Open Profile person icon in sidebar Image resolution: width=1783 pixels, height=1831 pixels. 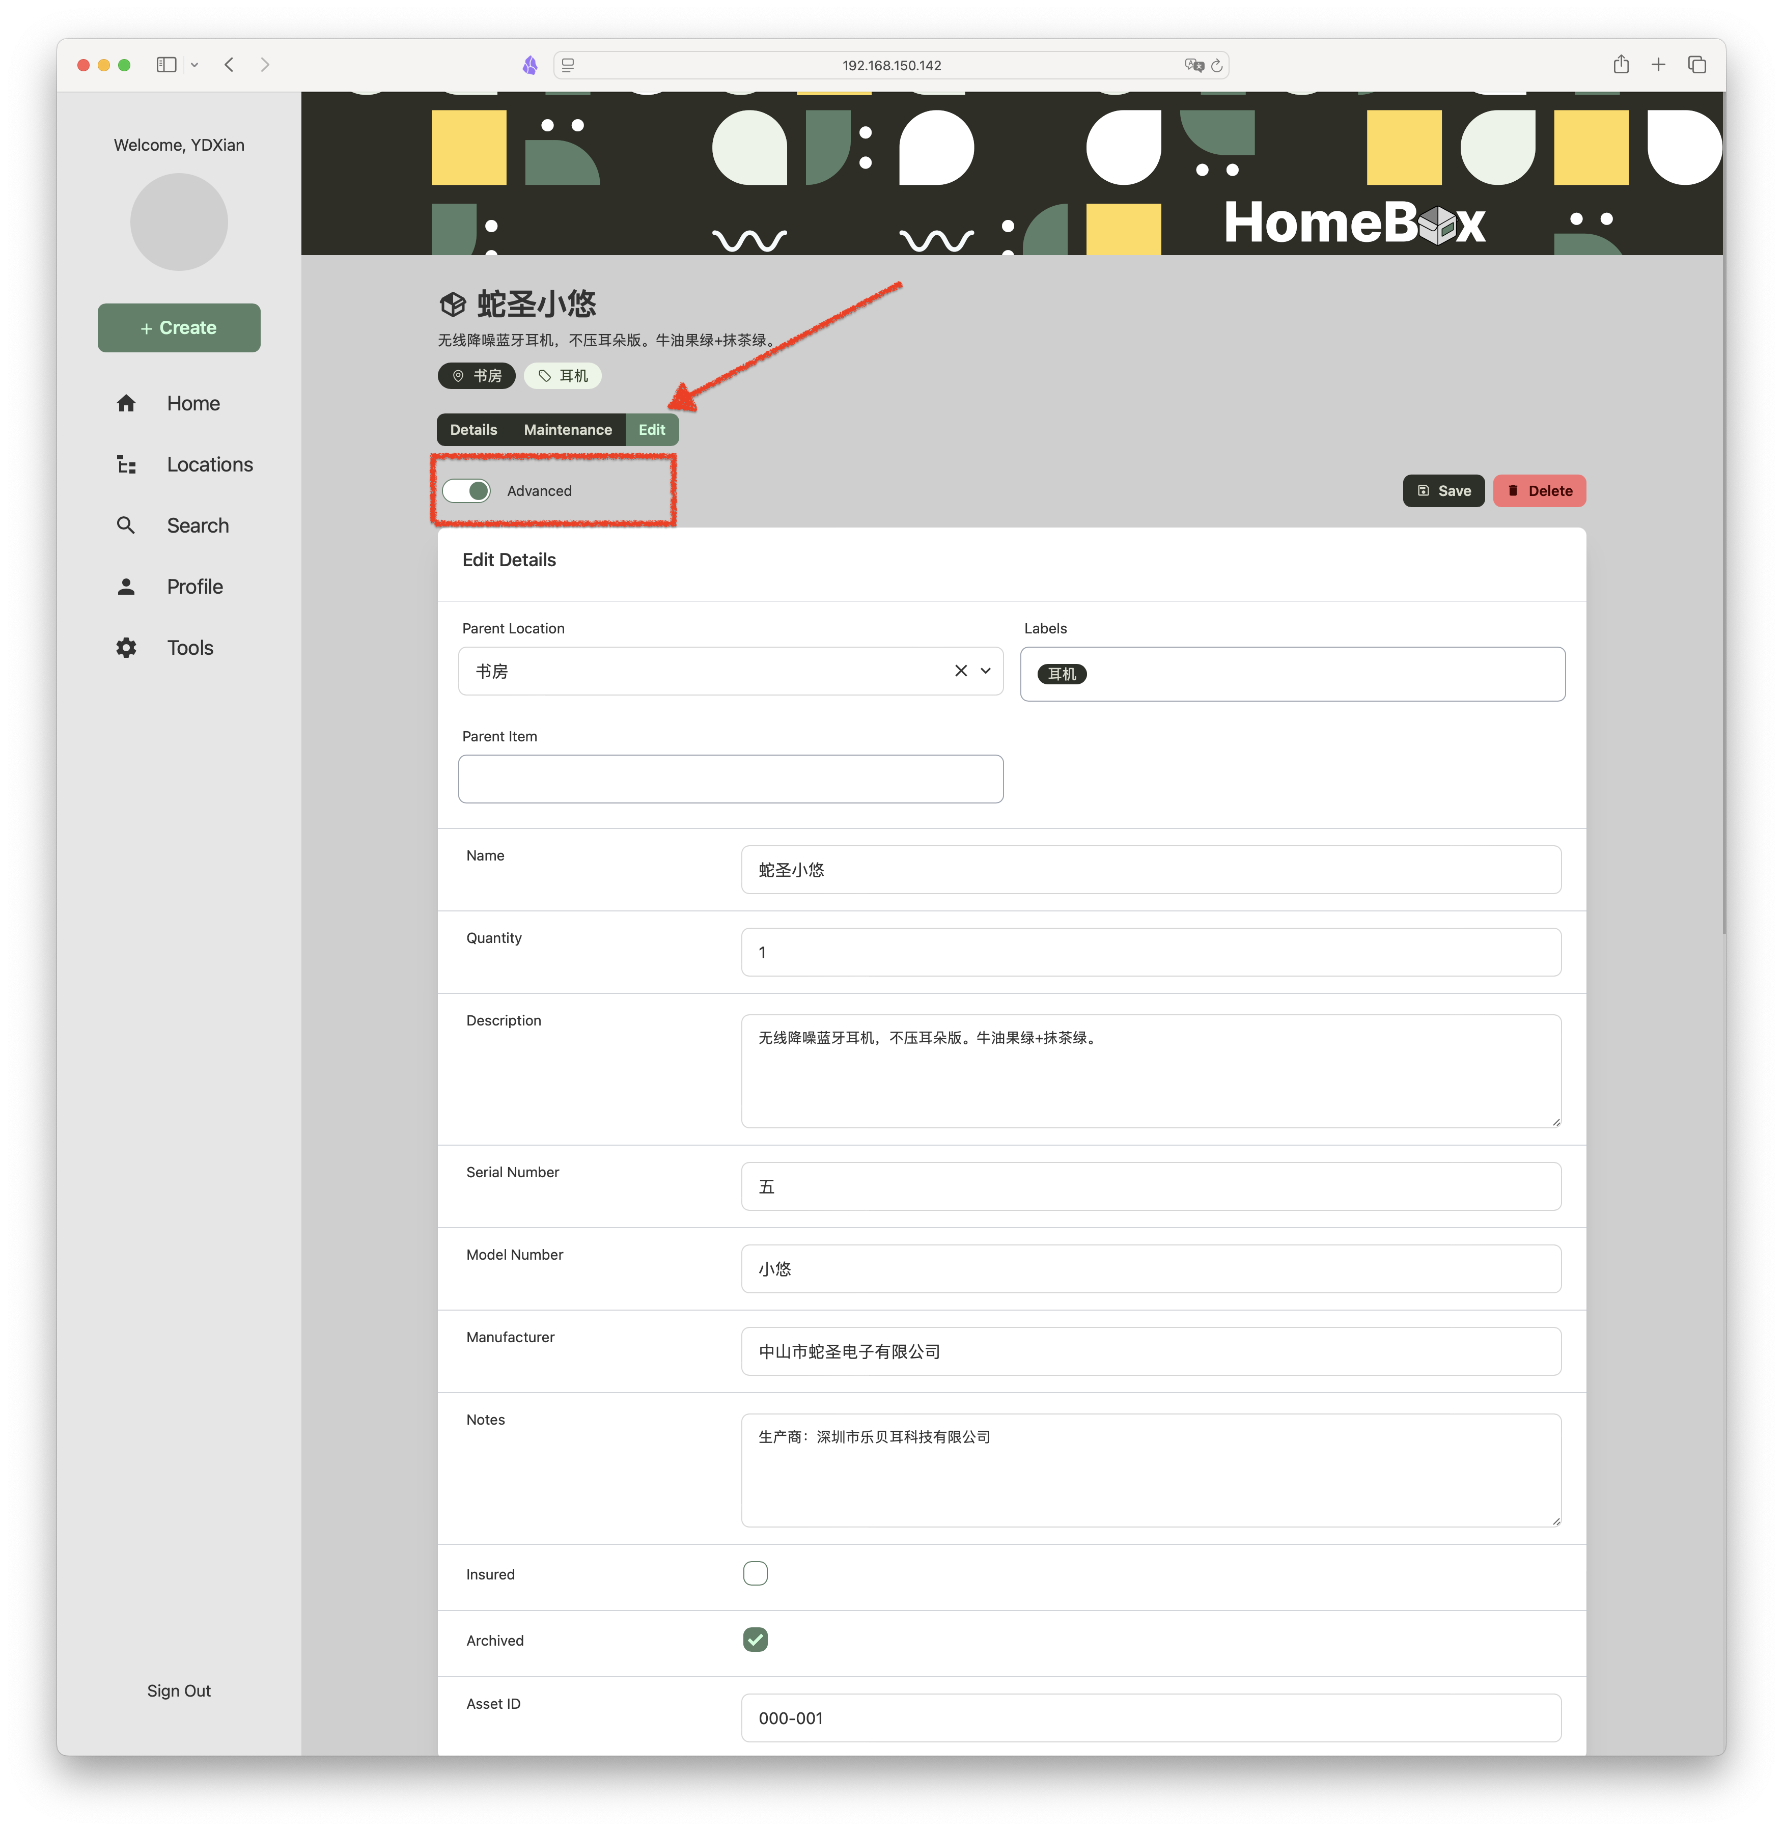[x=126, y=586]
